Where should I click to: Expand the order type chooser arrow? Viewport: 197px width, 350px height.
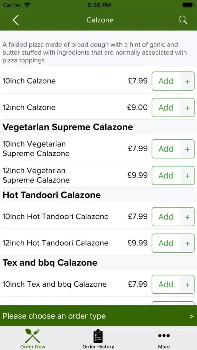[x=191, y=316]
